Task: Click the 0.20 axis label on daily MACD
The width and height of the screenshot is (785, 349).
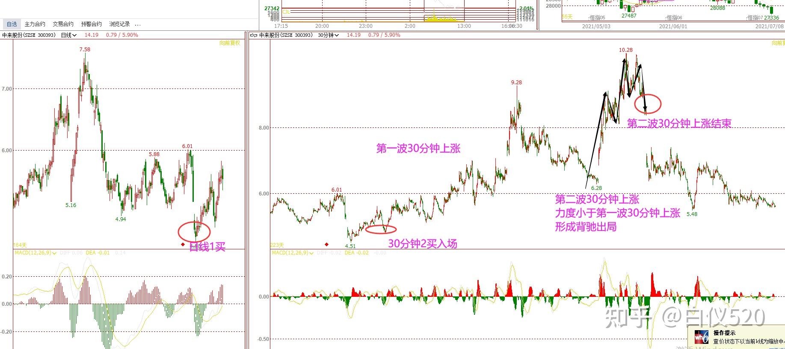Action: pyautogui.click(x=7, y=277)
